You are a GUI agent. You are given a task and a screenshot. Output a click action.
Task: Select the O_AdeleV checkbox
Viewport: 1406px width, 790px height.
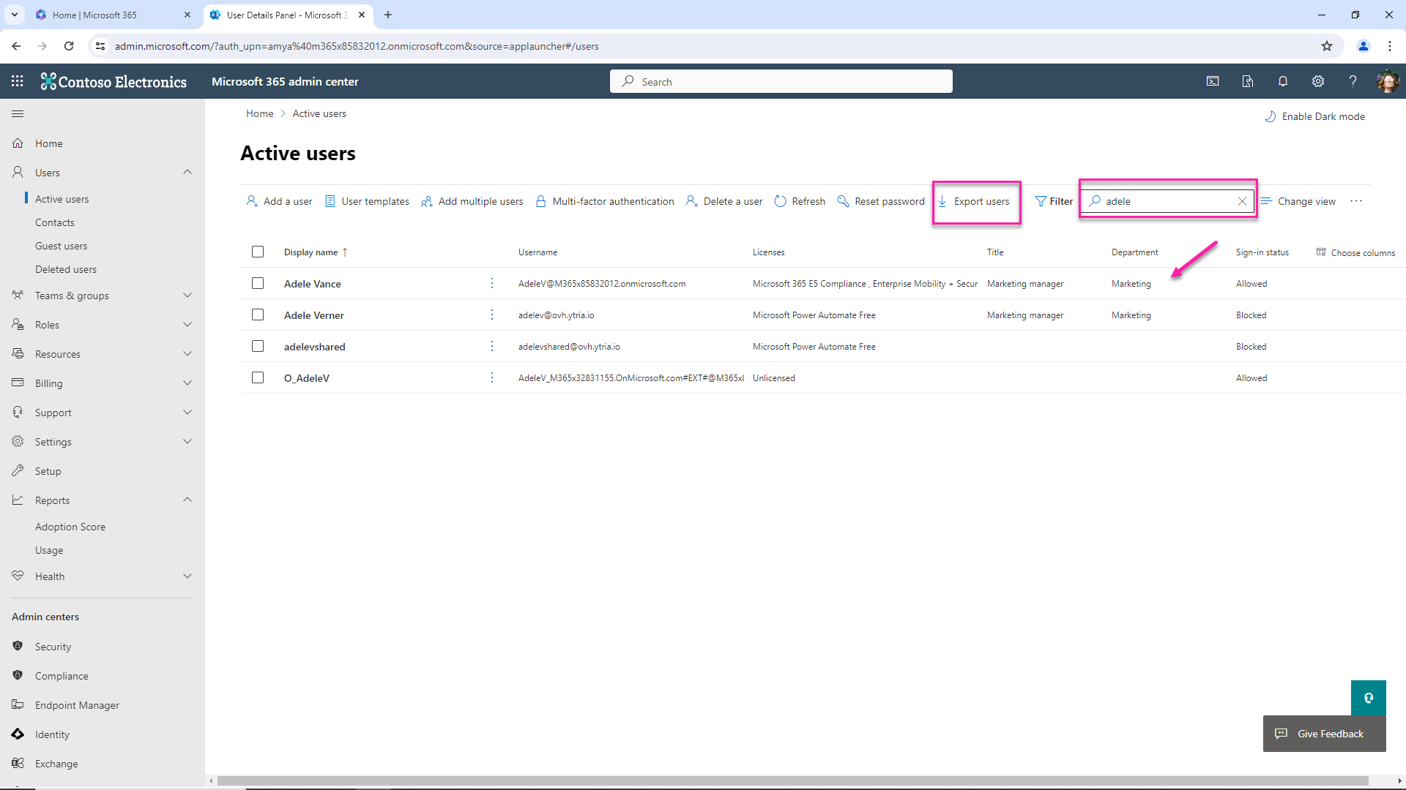coord(258,377)
